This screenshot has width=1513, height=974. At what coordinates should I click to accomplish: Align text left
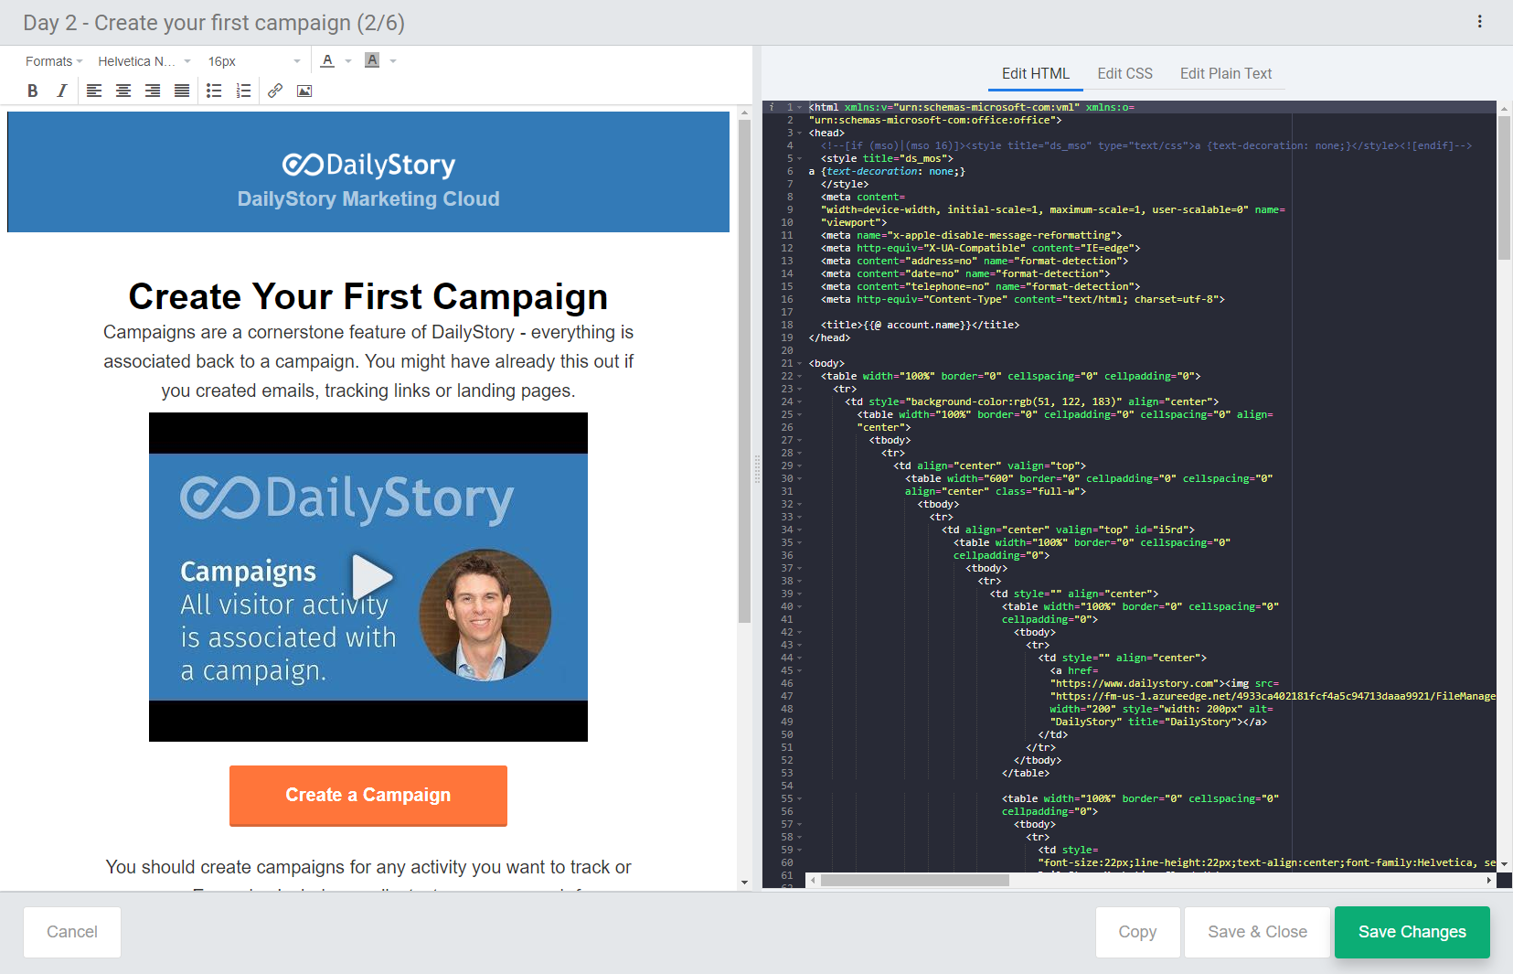(94, 91)
